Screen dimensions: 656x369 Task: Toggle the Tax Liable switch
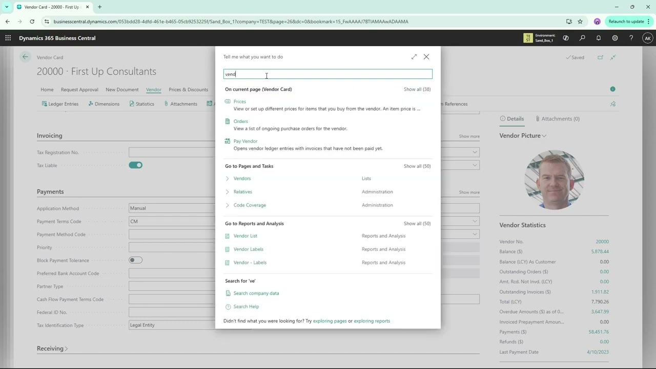pos(136,165)
